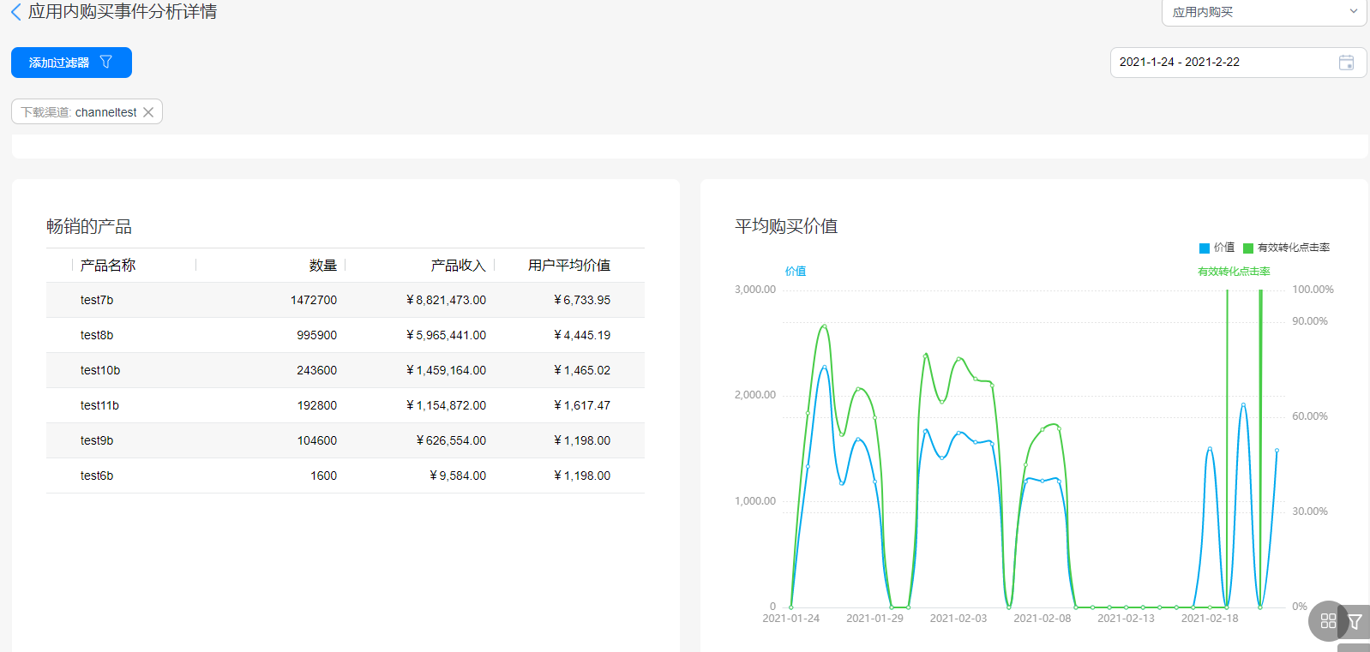Click average value ¥4,445.19
The image size is (1370, 652).
582,335
